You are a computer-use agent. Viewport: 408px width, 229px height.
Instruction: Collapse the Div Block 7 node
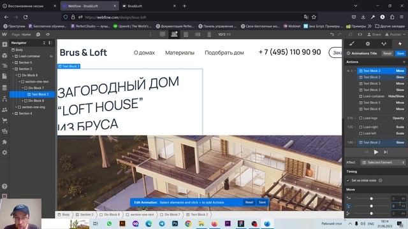pyautogui.click(x=23, y=88)
